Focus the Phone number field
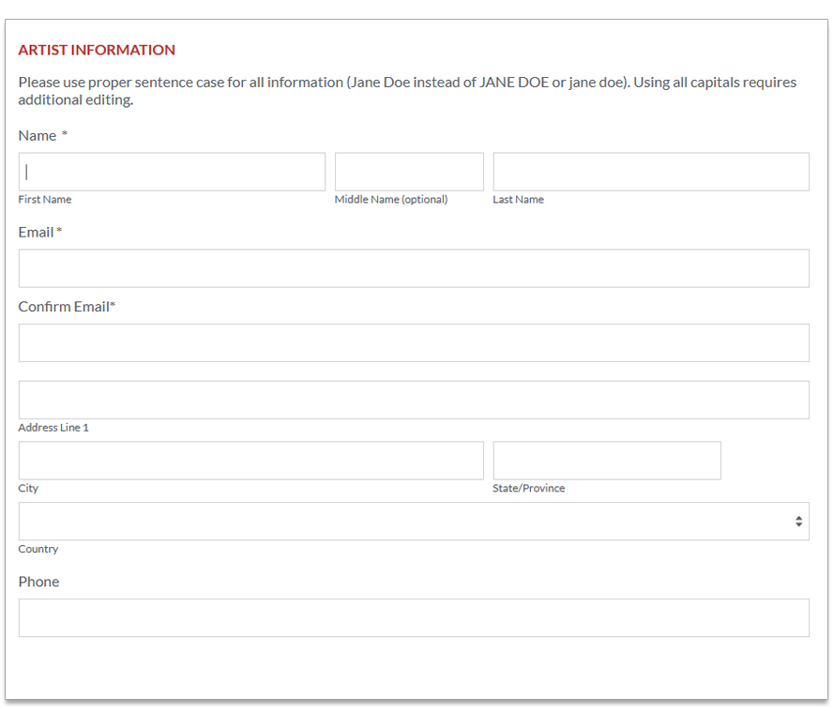 click(x=414, y=618)
